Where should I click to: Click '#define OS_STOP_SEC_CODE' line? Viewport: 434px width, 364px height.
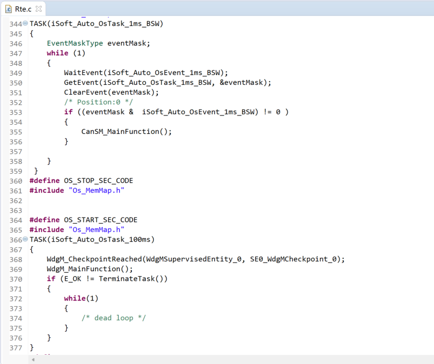coord(81,181)
